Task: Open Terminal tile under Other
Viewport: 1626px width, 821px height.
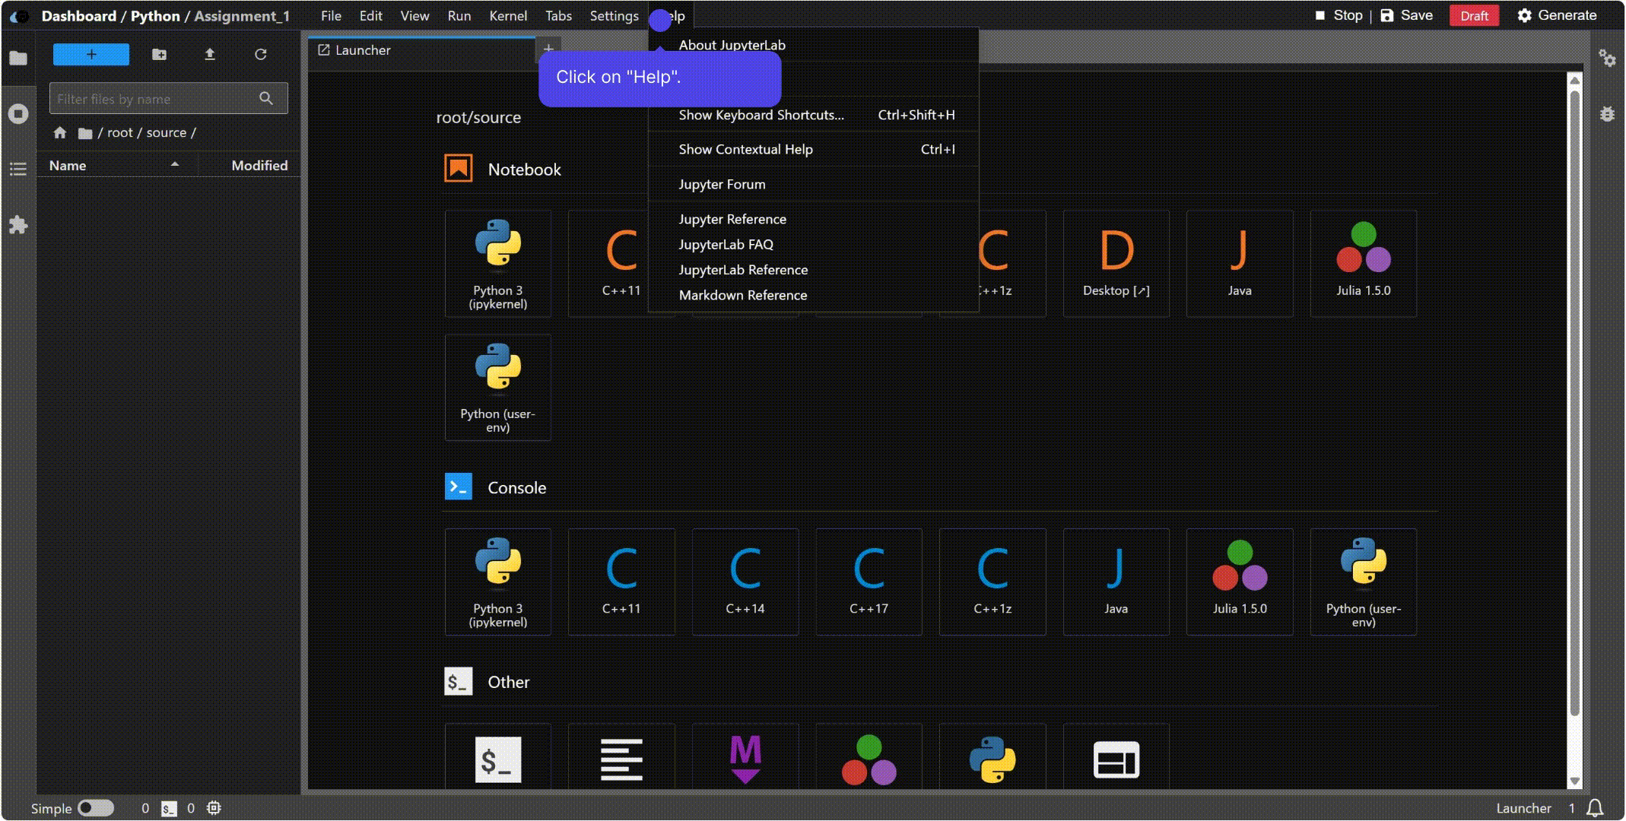Action: [x=498, y=757]
